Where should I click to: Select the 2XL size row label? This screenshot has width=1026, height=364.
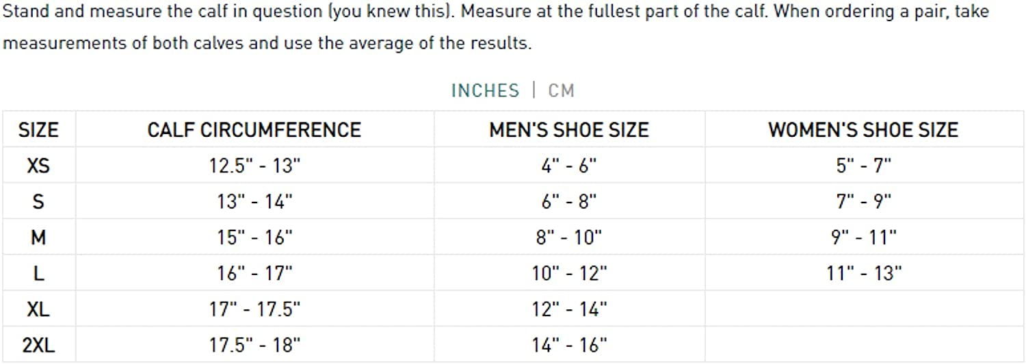coord(38,346)
